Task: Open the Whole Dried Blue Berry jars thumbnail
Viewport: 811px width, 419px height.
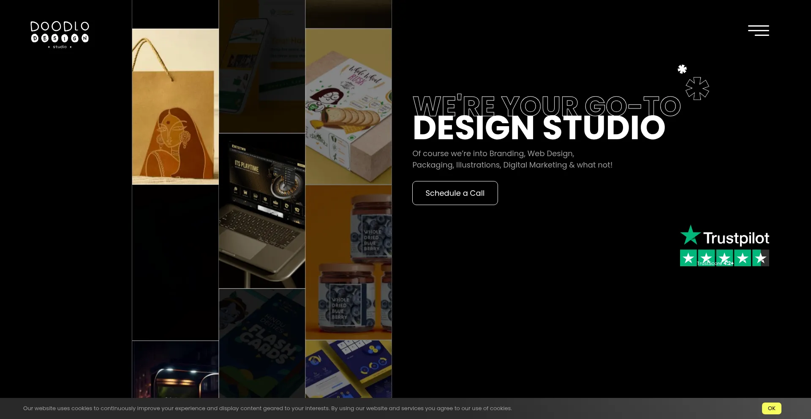Action: 348,262
